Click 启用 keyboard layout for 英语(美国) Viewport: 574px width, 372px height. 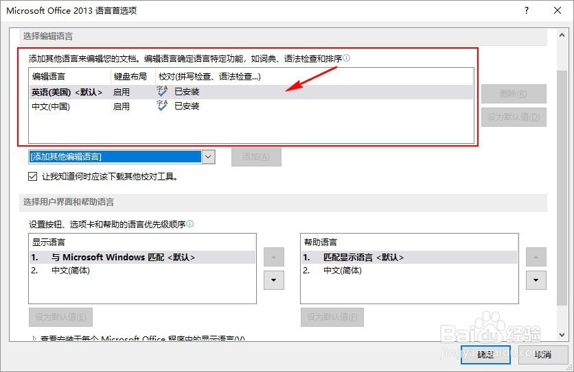121,92
